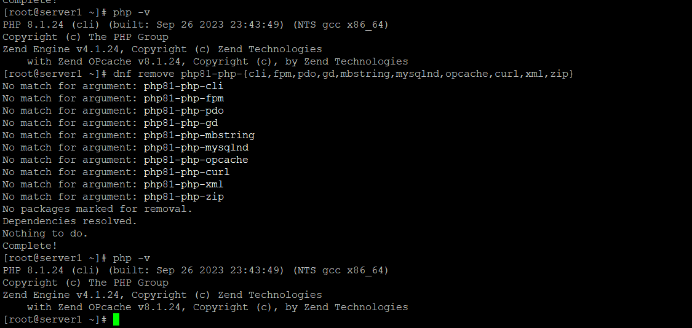The height and width of the screenshot is (328, 692).
Task: Click "No packages marked for removal." line
Action: [98, 209]
